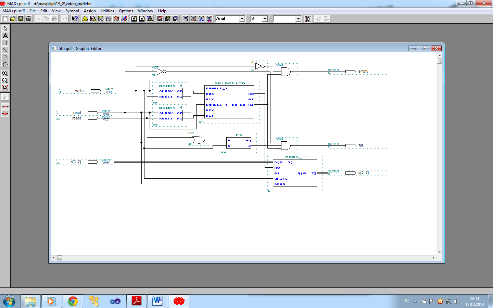Image resolution: width=493 pixels, height=308 pixels.
Task: Click the Project Save and Simulate icon
Action: [176, 19]
